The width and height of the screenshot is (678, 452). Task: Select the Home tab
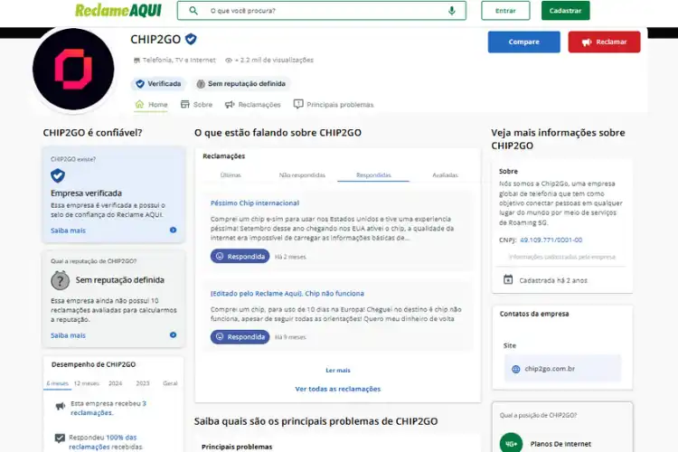[151, 104]
